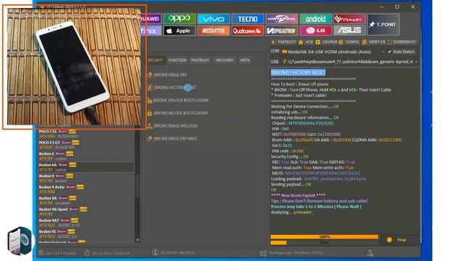
Task: Click the Windows 10 Pro status entry
Action: [292, 253]
